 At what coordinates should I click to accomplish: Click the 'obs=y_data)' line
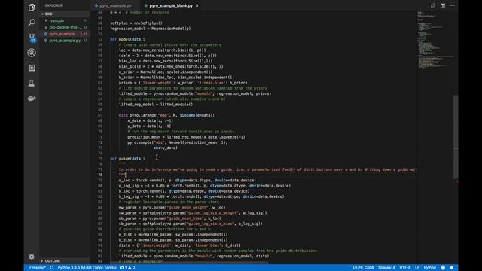166,148
